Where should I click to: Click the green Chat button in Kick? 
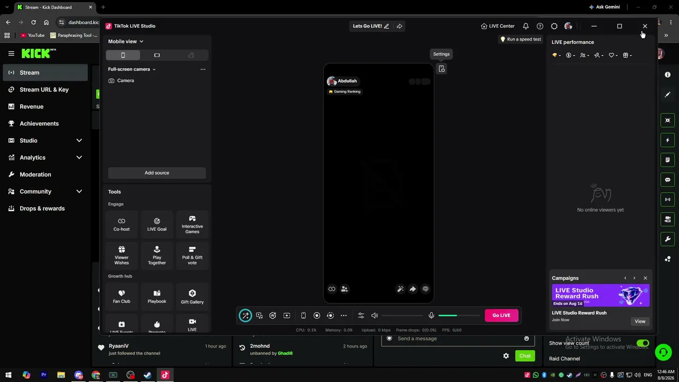click(x=525, y=356)
